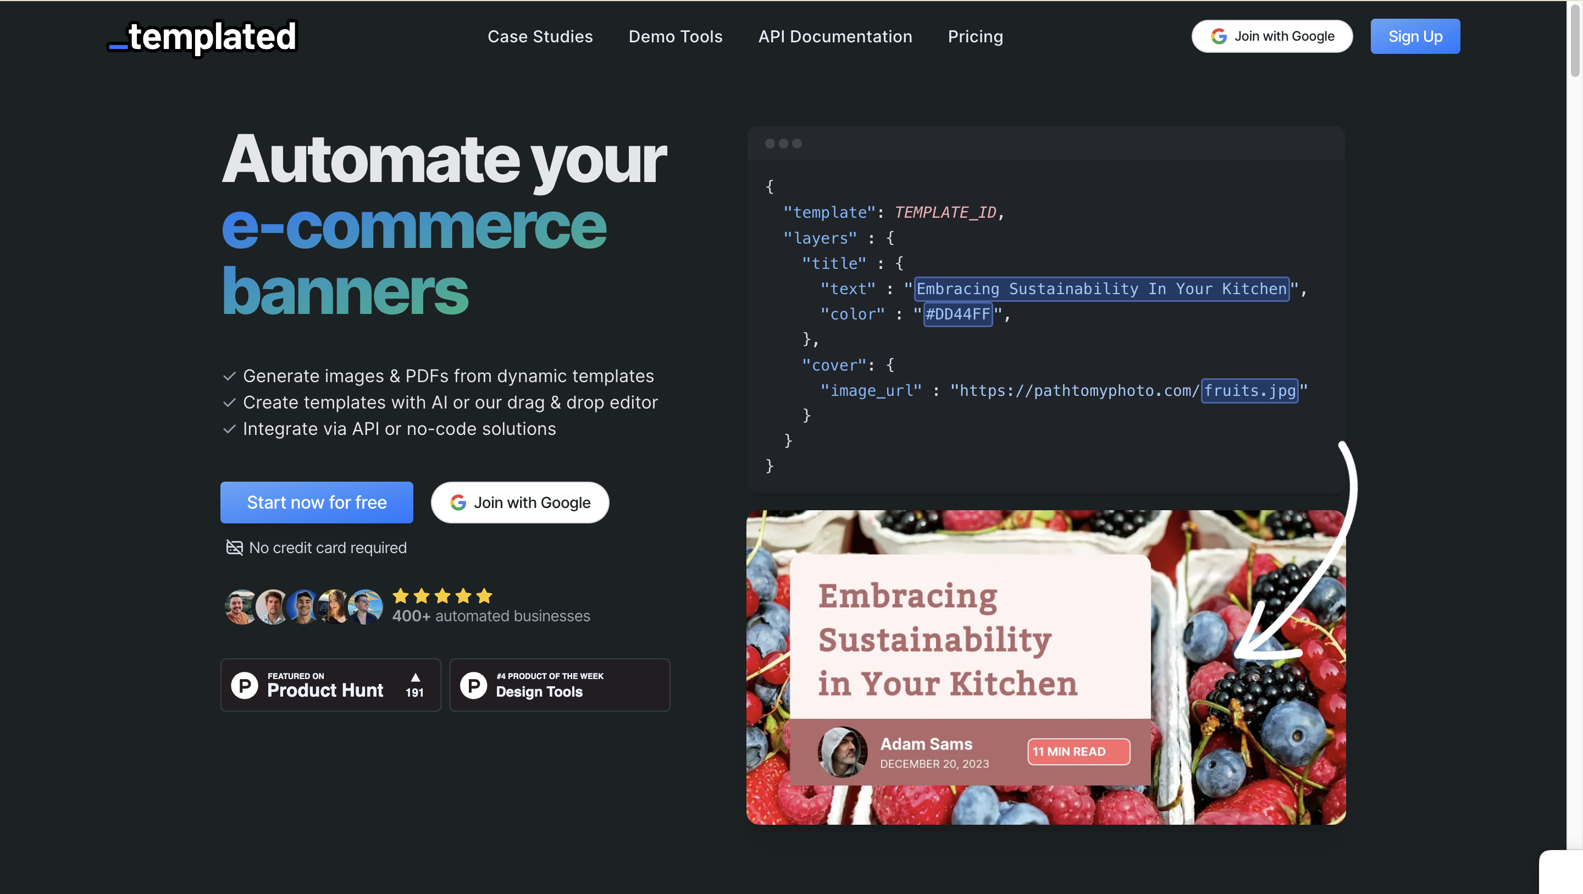Click the Product Hunt upvote arrow
Image resolution: width=1583 pixels, height=894 pixels.
(x=416, y=677)
